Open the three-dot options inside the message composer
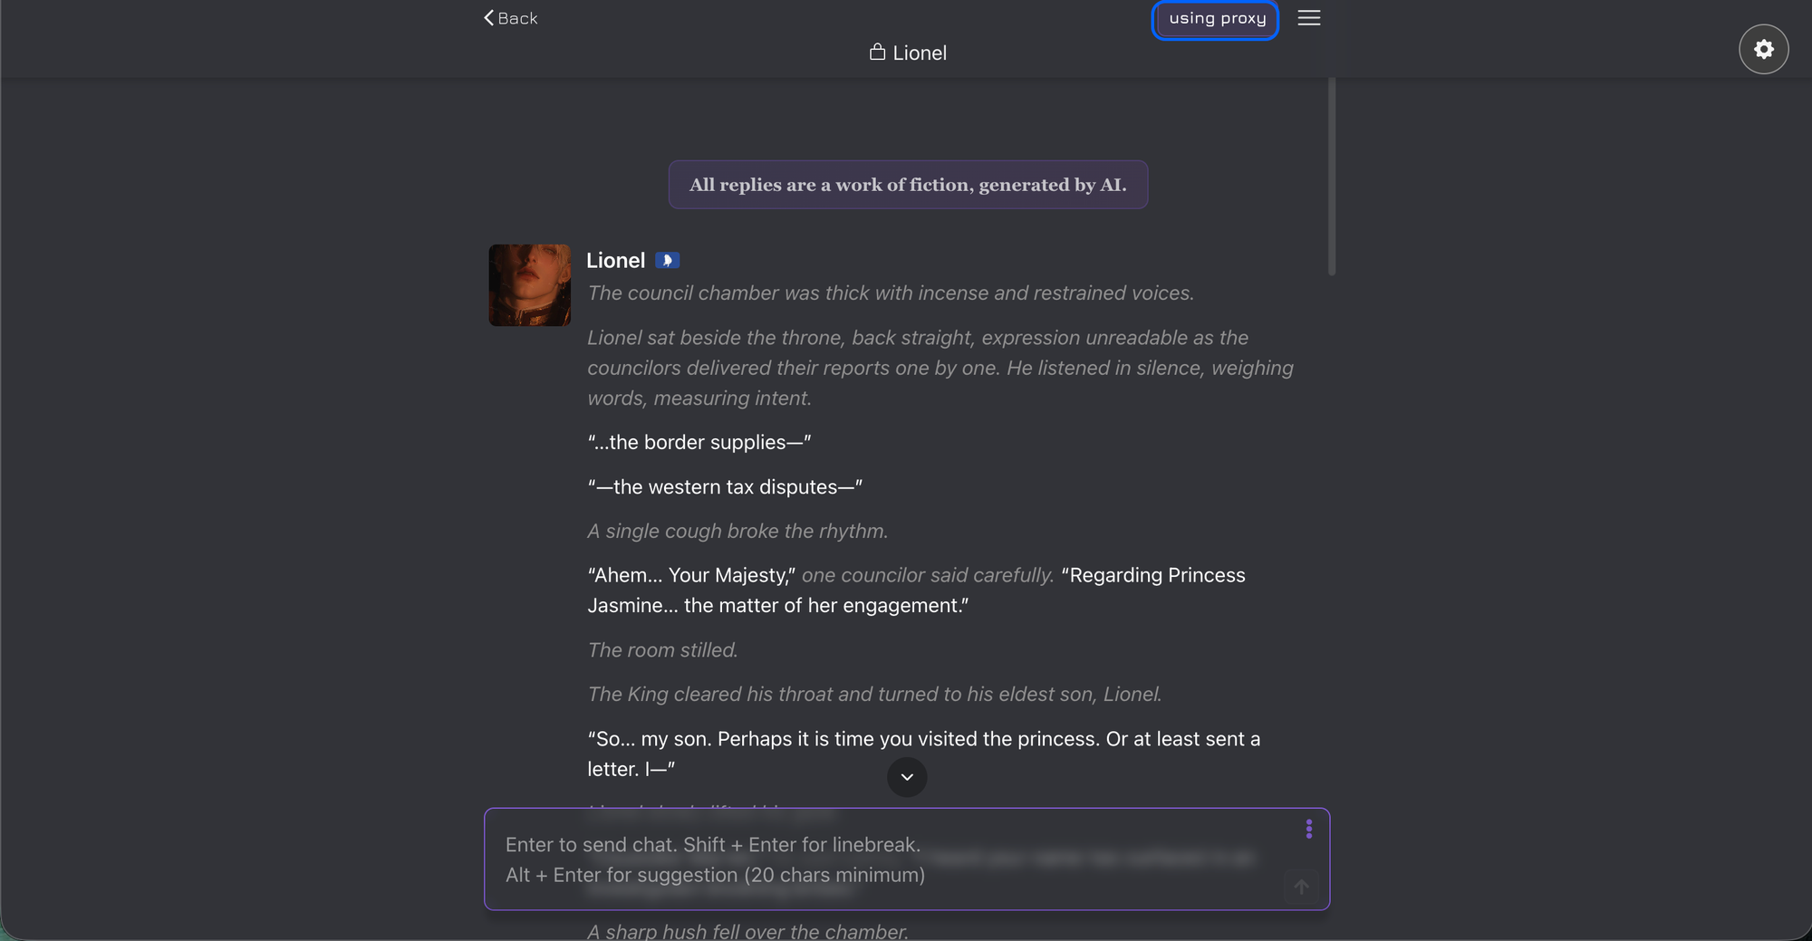Screen dimensions: 1812x941 tap(1308, 829)
